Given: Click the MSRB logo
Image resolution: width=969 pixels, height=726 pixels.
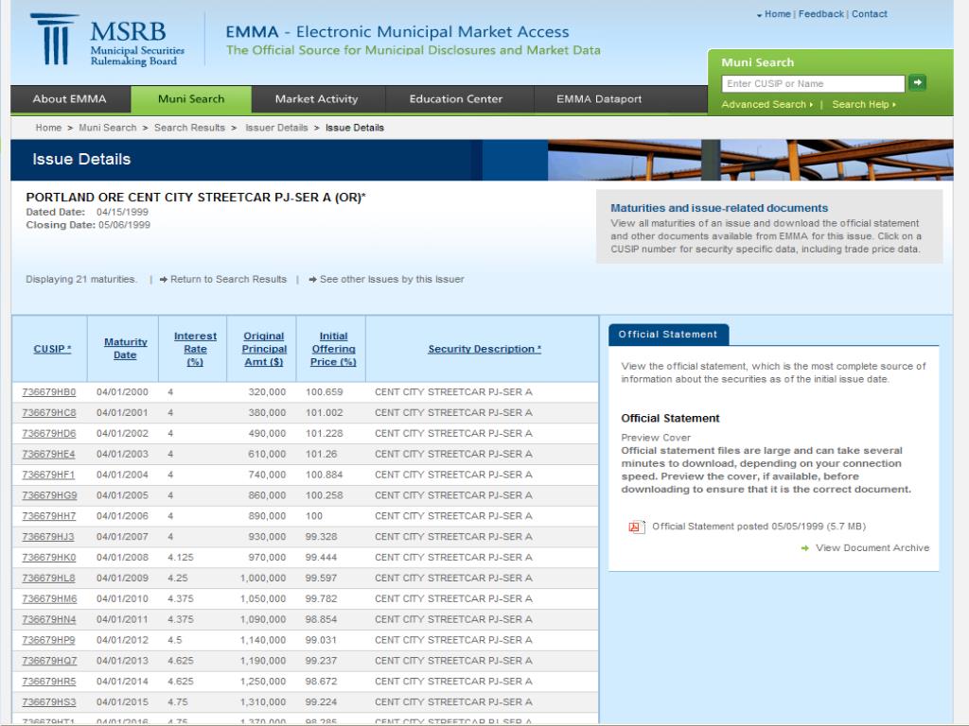Looking at the screenshot, I should (108, 40).
